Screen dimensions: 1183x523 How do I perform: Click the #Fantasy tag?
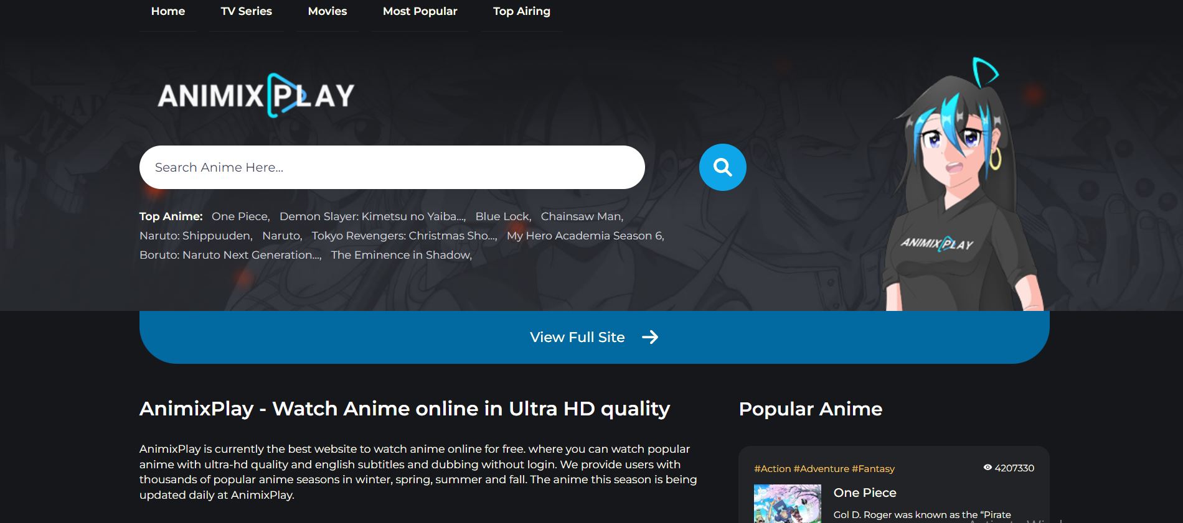coord(873,469)
